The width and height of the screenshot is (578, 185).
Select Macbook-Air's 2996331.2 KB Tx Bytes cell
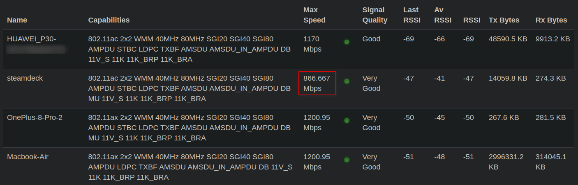(x=506, y=162)
